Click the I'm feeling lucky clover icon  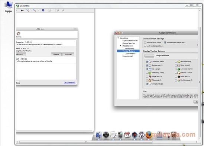pyautogui.click(x=150, y=73)
